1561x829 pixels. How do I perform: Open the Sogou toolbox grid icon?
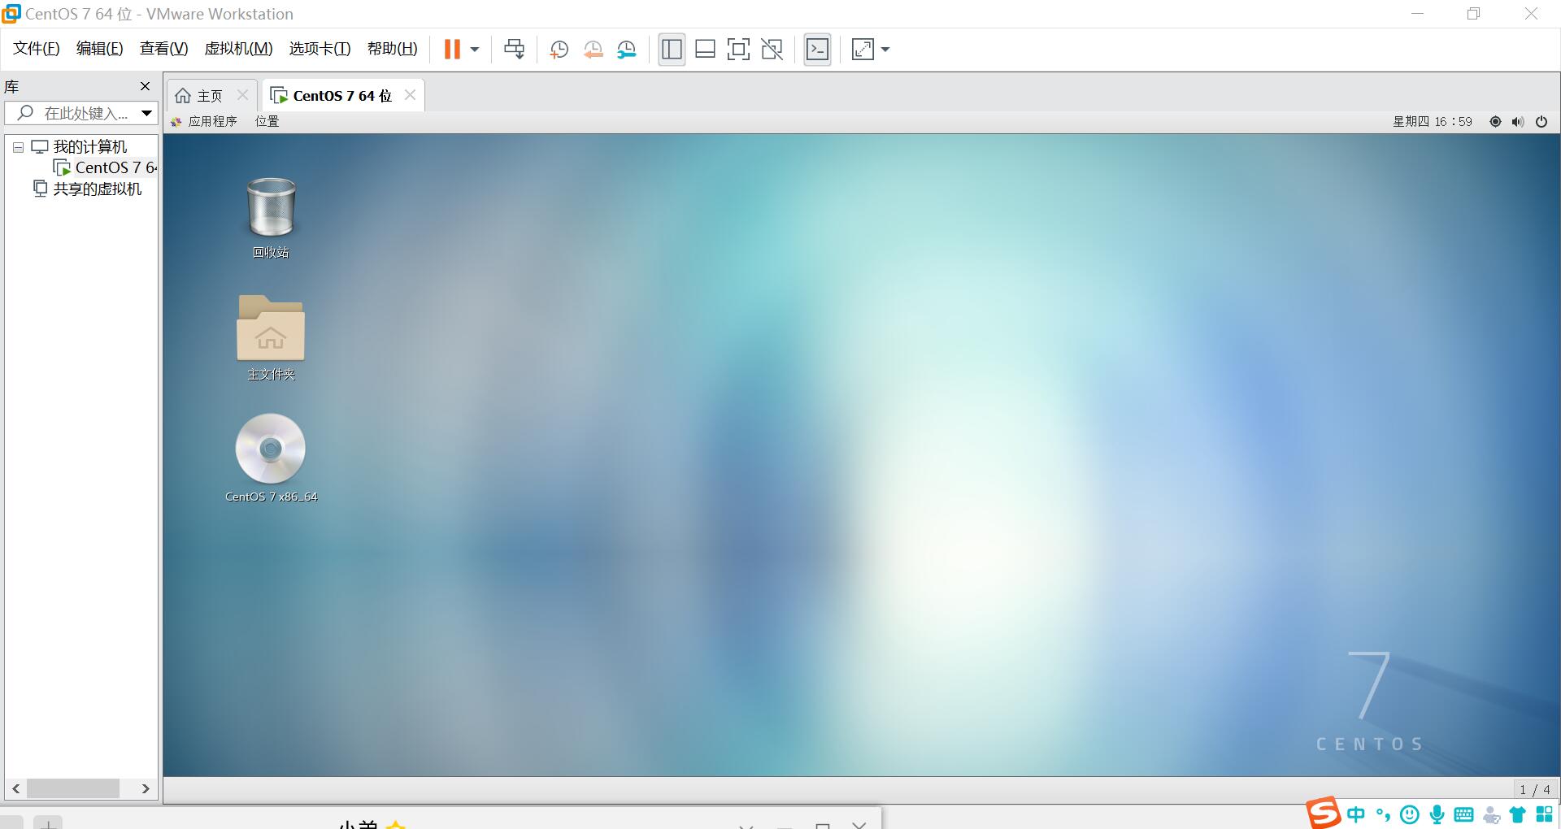click(x=1545, y=814)
